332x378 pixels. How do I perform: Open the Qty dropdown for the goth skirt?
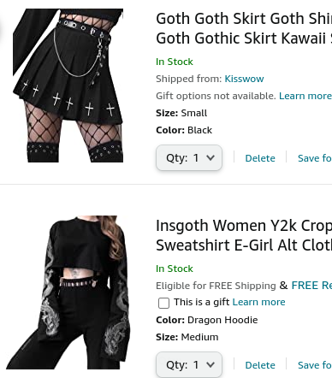tap(189, 157)
